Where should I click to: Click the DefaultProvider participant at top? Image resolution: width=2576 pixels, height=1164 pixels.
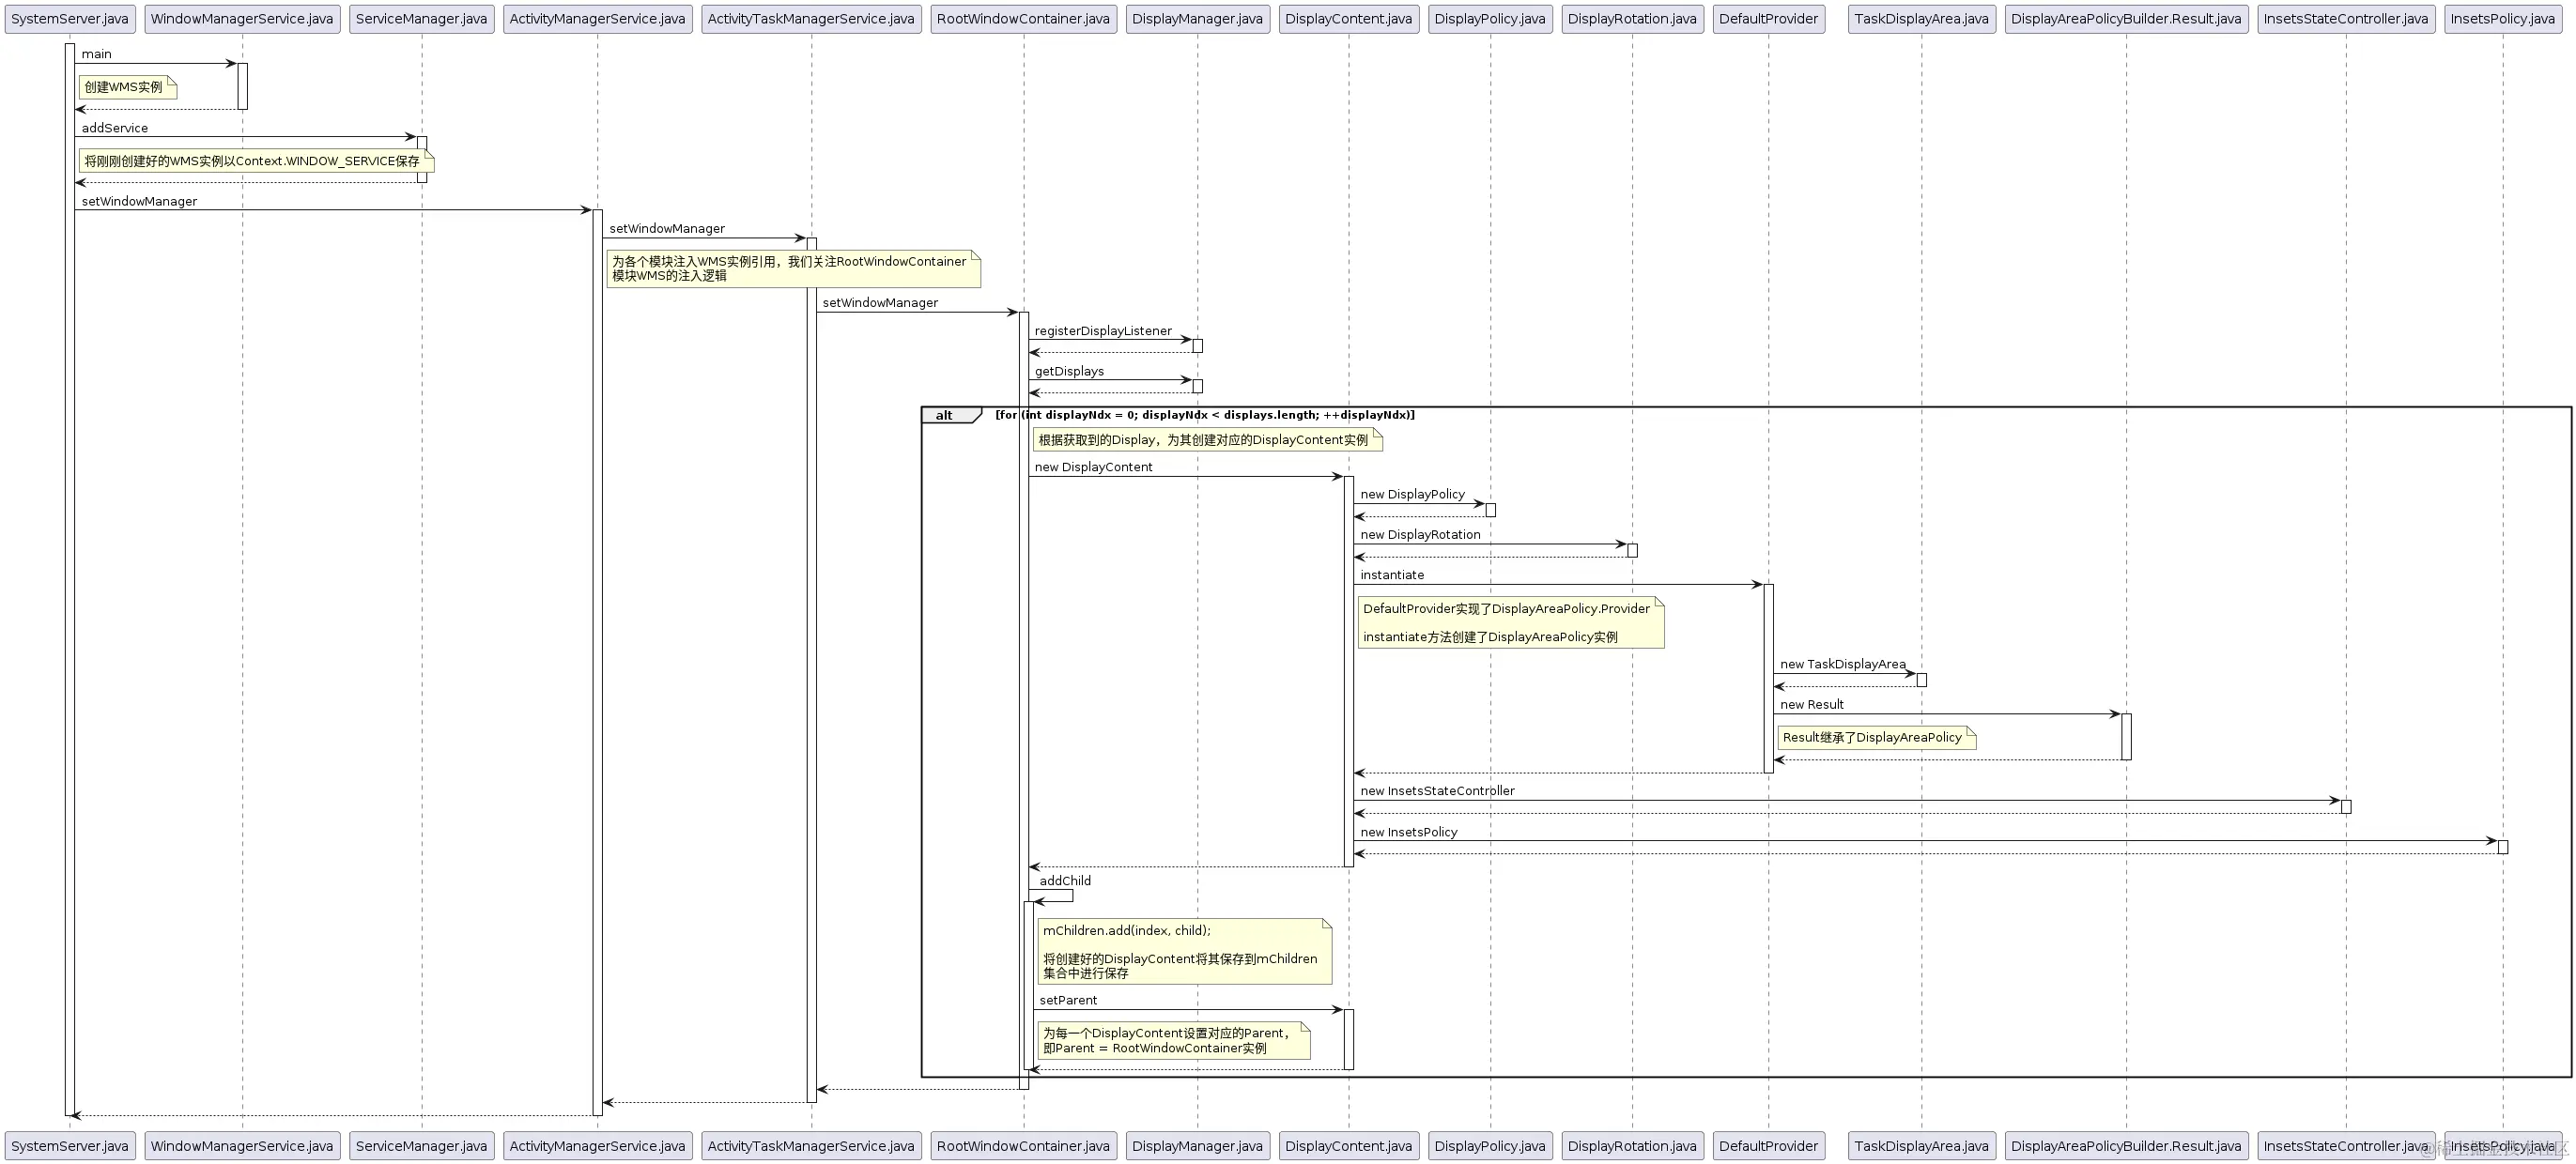pyautogui.click(x=1768, y=19)
